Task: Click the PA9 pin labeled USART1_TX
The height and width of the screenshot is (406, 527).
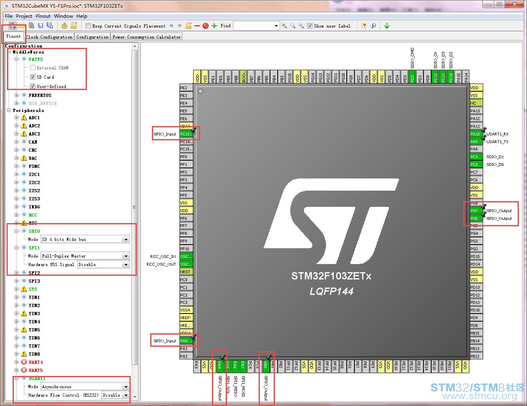Action: pos(476,142)
